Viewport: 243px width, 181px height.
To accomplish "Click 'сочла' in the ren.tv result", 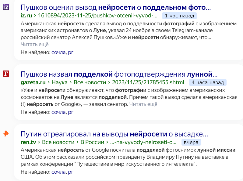I will pos(58,172).
